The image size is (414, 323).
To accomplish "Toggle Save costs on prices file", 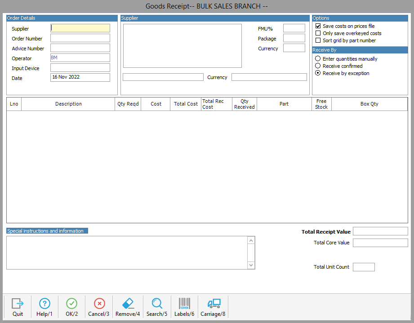I will pyautogui.click(x=318, y=26).
